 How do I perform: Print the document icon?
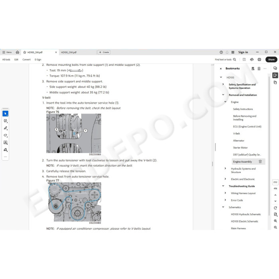[x=259, y=59]
